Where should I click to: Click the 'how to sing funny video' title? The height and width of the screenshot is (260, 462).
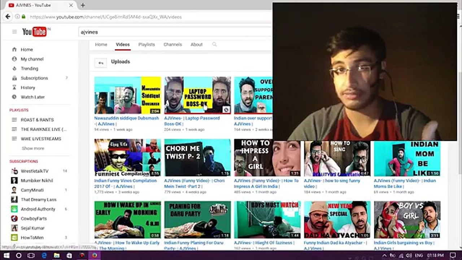[x=332, y=183]
